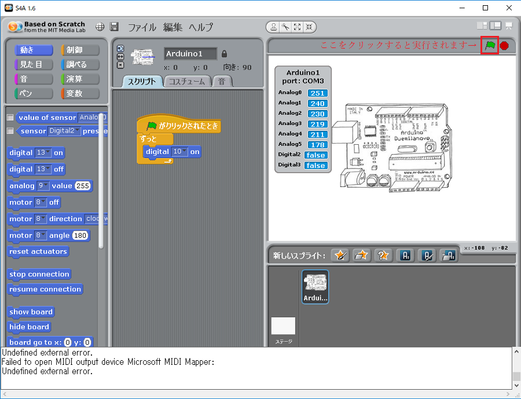Click the console scrollbar down arrow
This screenshot has height=399, width=521.
pyautogui.click(x=516, y=386)
